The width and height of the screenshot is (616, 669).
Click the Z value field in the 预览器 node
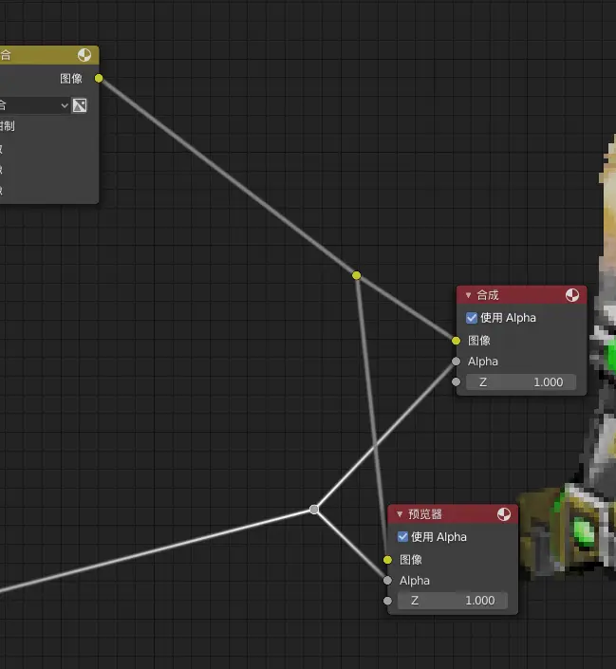pyautogui.click(x=453, y=601)
